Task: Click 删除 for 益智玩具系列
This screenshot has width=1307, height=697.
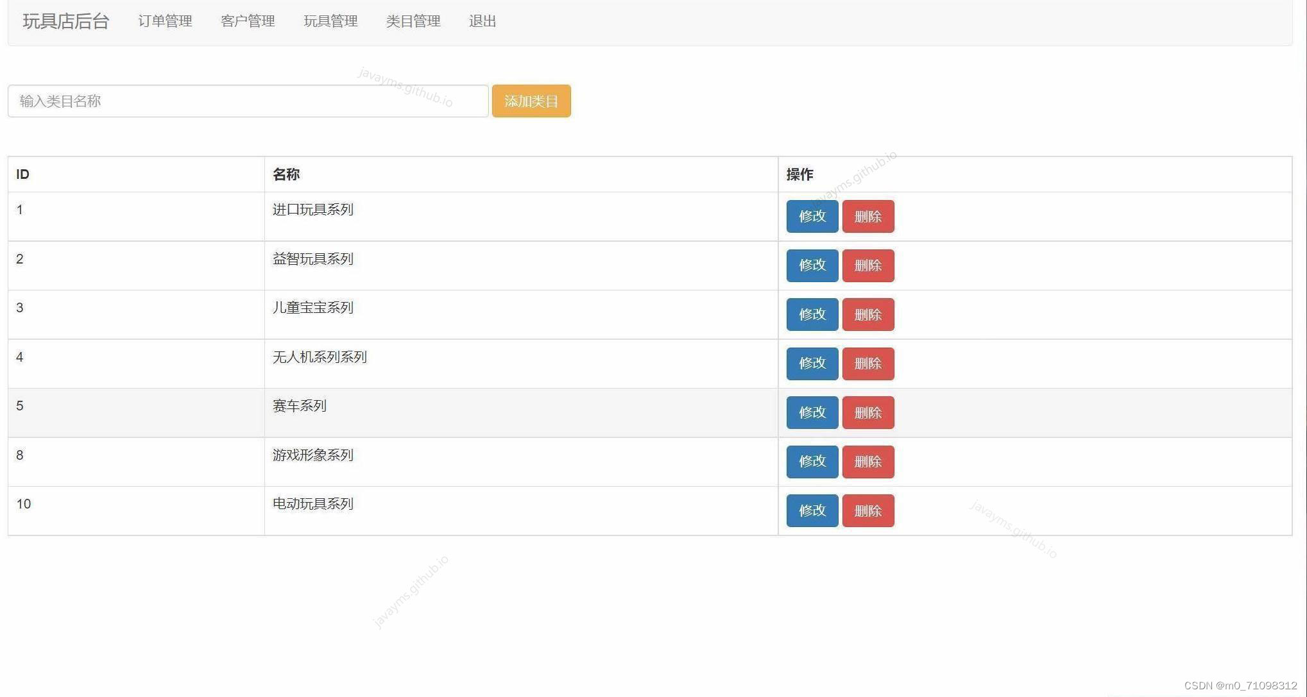Action: (x=867, y=265)
